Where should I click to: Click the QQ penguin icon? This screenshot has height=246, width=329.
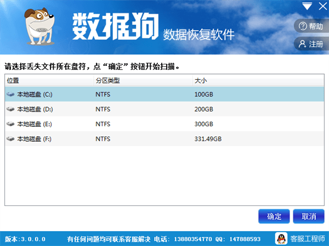pos(281,239)
